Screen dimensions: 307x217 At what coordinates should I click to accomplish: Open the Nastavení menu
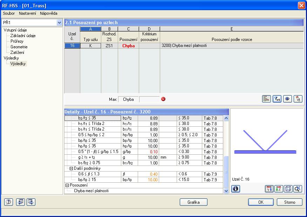28,13
